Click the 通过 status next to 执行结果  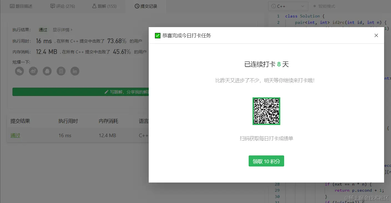[43, 30]
